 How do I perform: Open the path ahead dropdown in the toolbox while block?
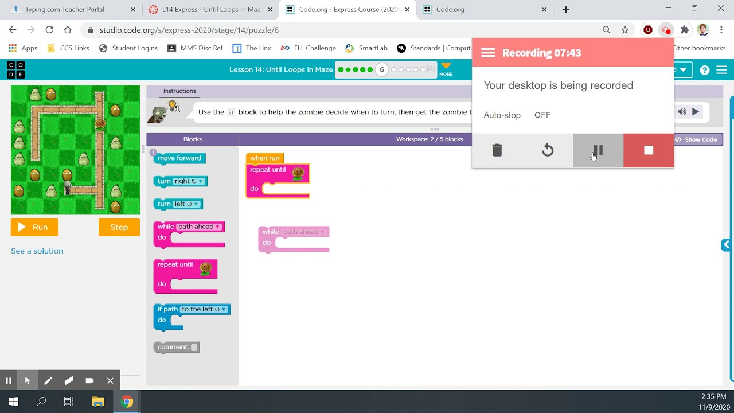[x=199, y=227]
